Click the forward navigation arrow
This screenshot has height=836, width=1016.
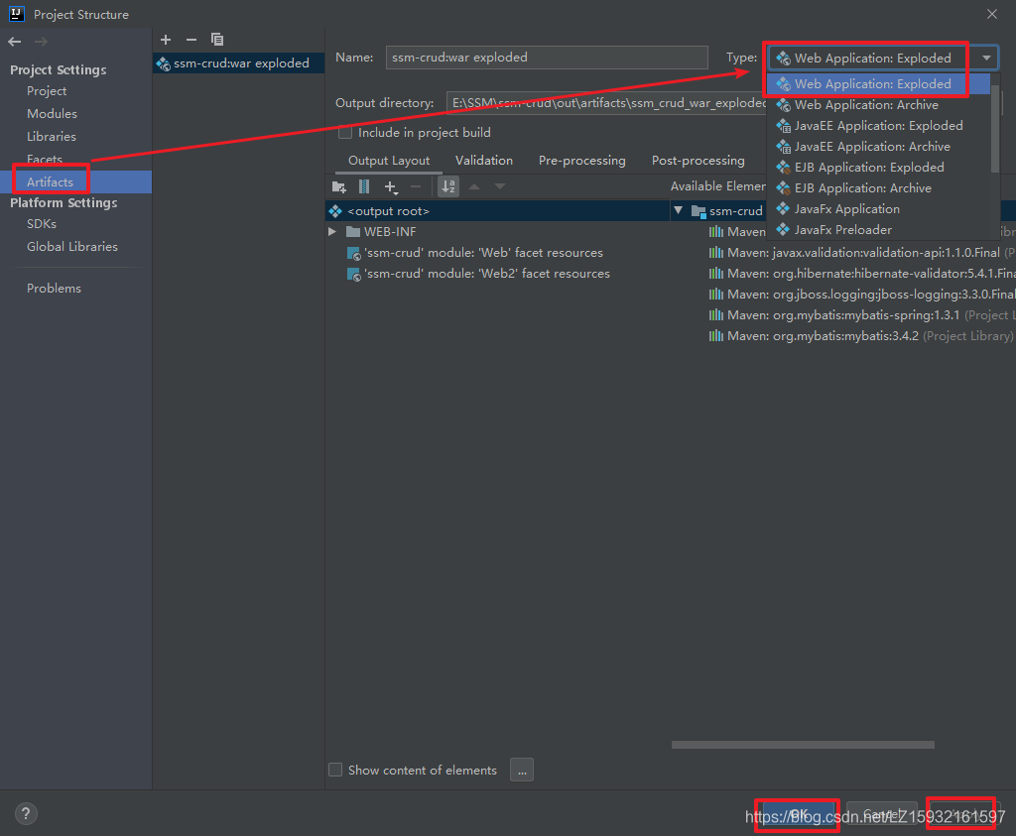(x=41, y=42)
